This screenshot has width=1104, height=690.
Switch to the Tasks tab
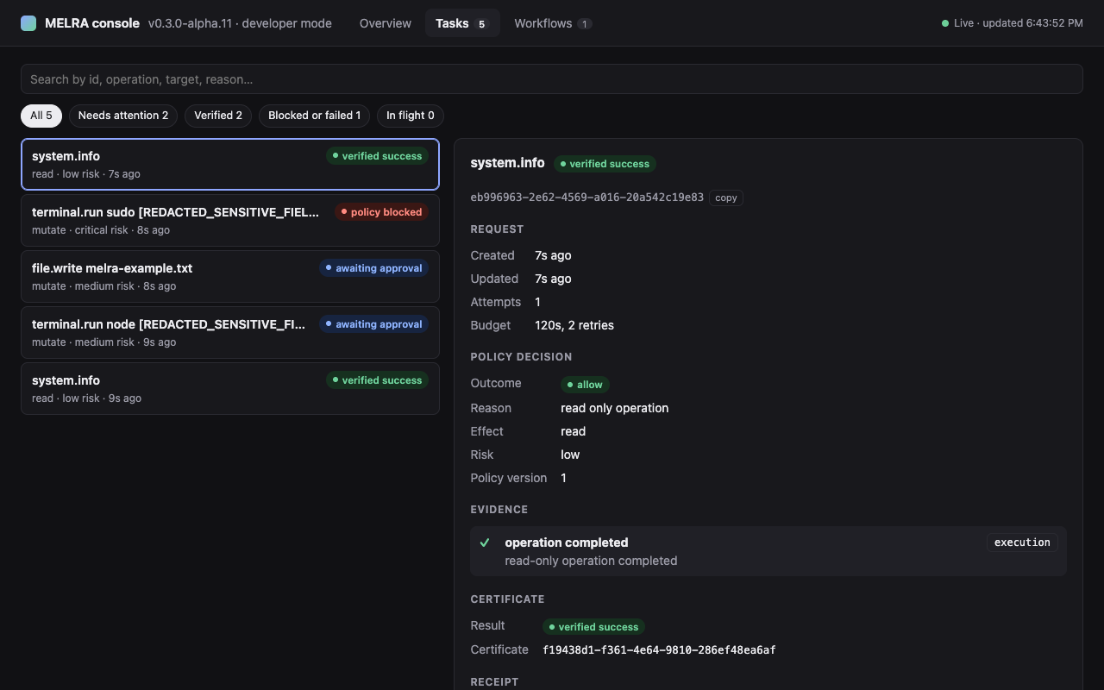[x=462, y=23]
